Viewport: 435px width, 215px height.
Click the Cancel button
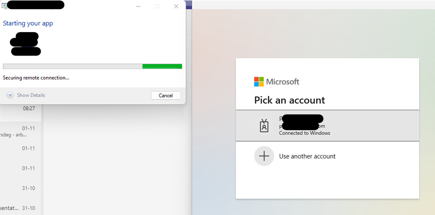[x=166, y=96]
